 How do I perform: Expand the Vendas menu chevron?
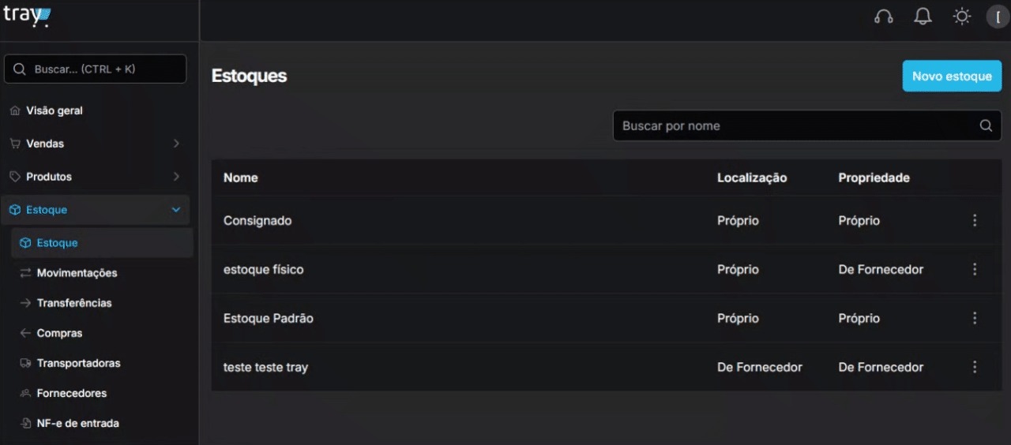[x=176, y=144]
